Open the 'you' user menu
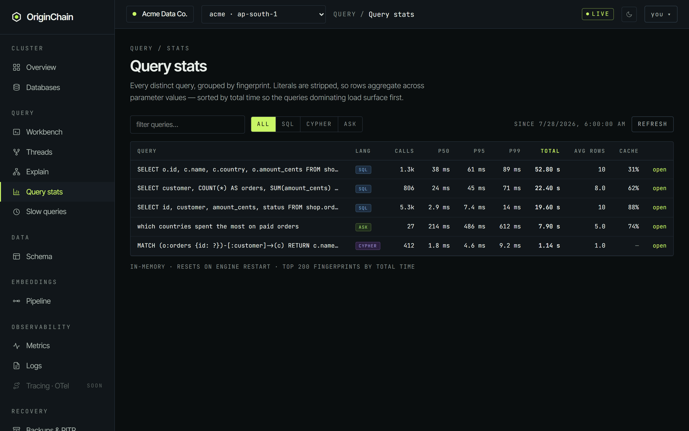This screenshot has width=689, height=431. [661, 14]
